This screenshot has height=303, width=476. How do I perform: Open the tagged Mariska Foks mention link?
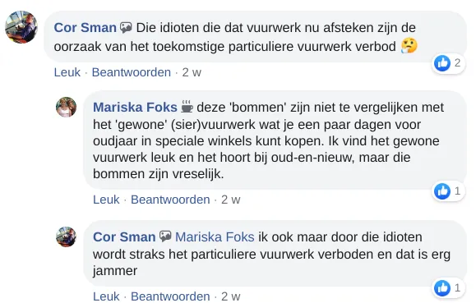[215, 237]
